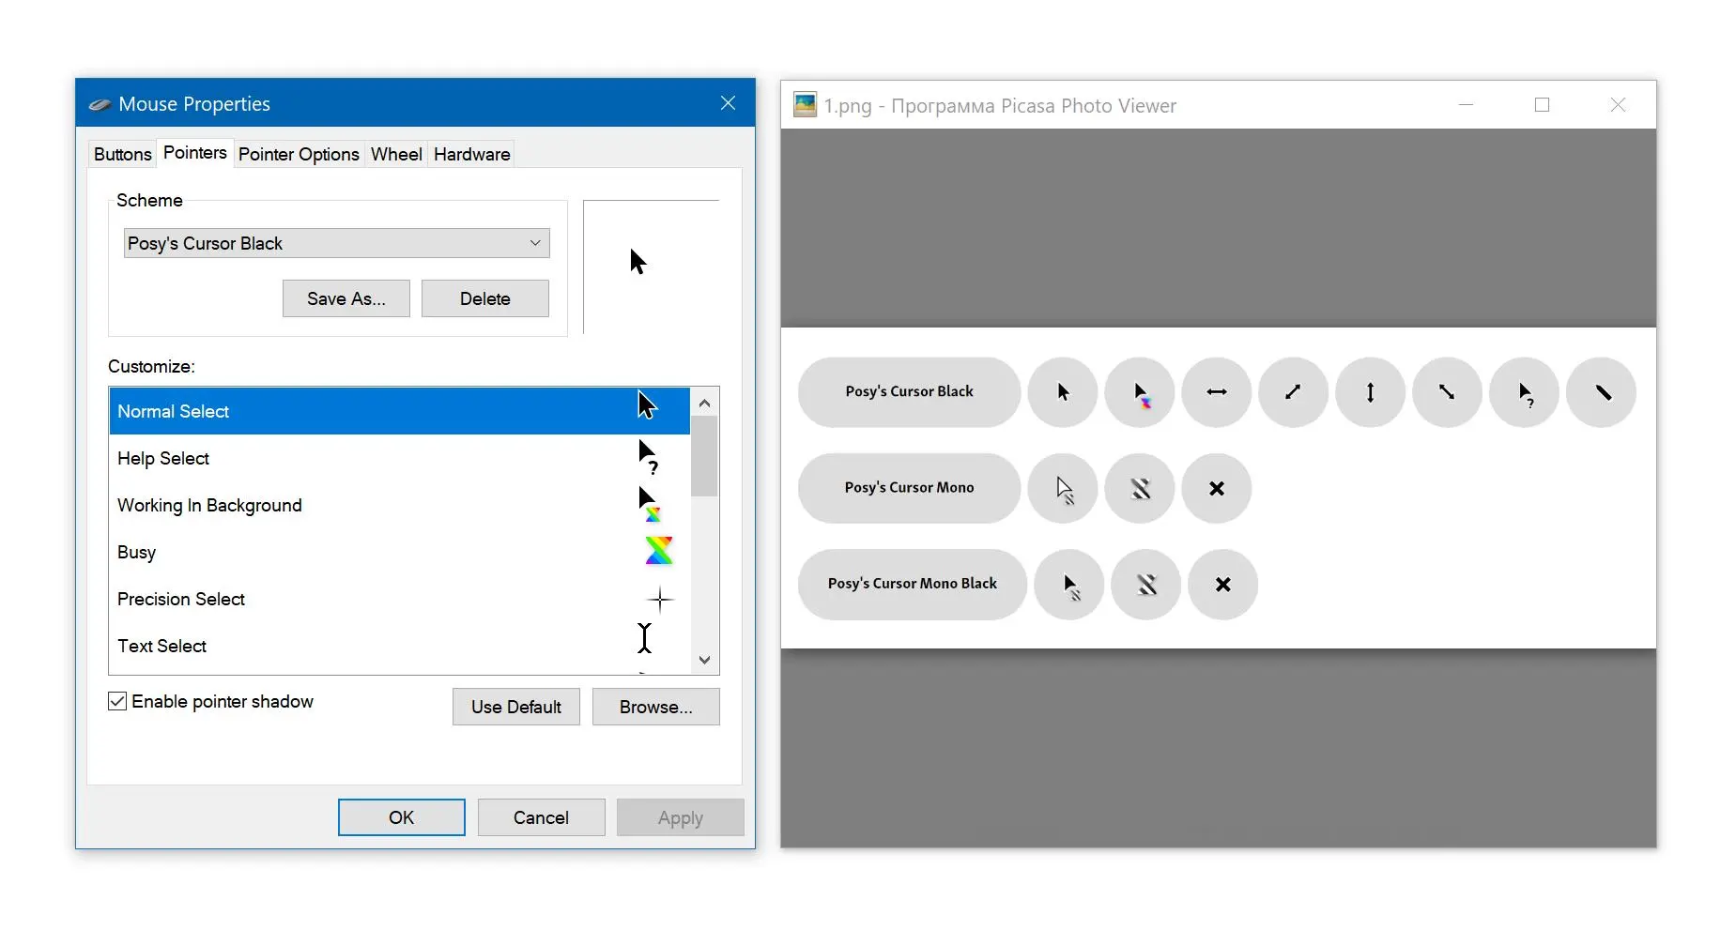Viewport: 1736px width, 930px height.
Task: Click the rainbow hourglass Busy cursor icon
Action: (659, 551)
